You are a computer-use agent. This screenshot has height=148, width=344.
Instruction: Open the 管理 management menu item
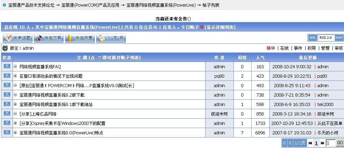[x=325, y=48]
